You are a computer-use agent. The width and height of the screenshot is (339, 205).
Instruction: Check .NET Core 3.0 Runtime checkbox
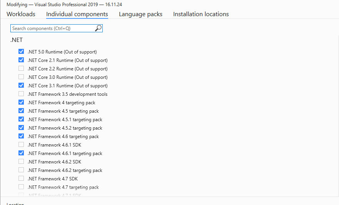pos(21,77)
